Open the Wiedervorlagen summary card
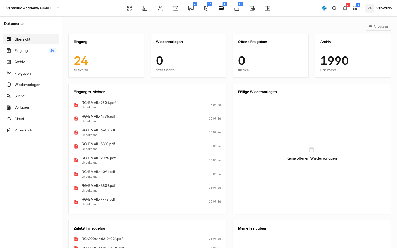This screenshot has height=248, width=397. (188, 56)
